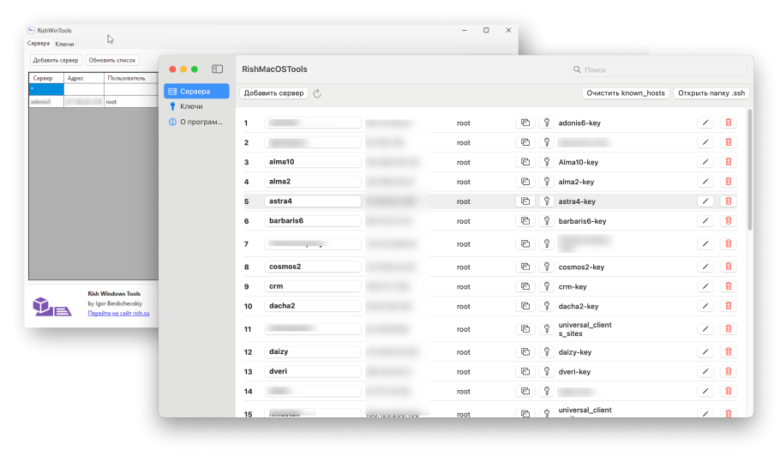Open the Ключи section in sidebar
780x468 pixels.
(191, 106)
